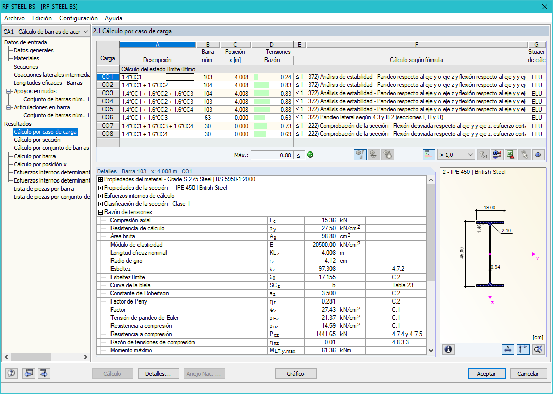
Task: Click the stiffener view icon beside it
Action: (373, 155)
